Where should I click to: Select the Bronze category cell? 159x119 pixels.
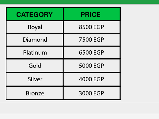[x=35, y=93]
